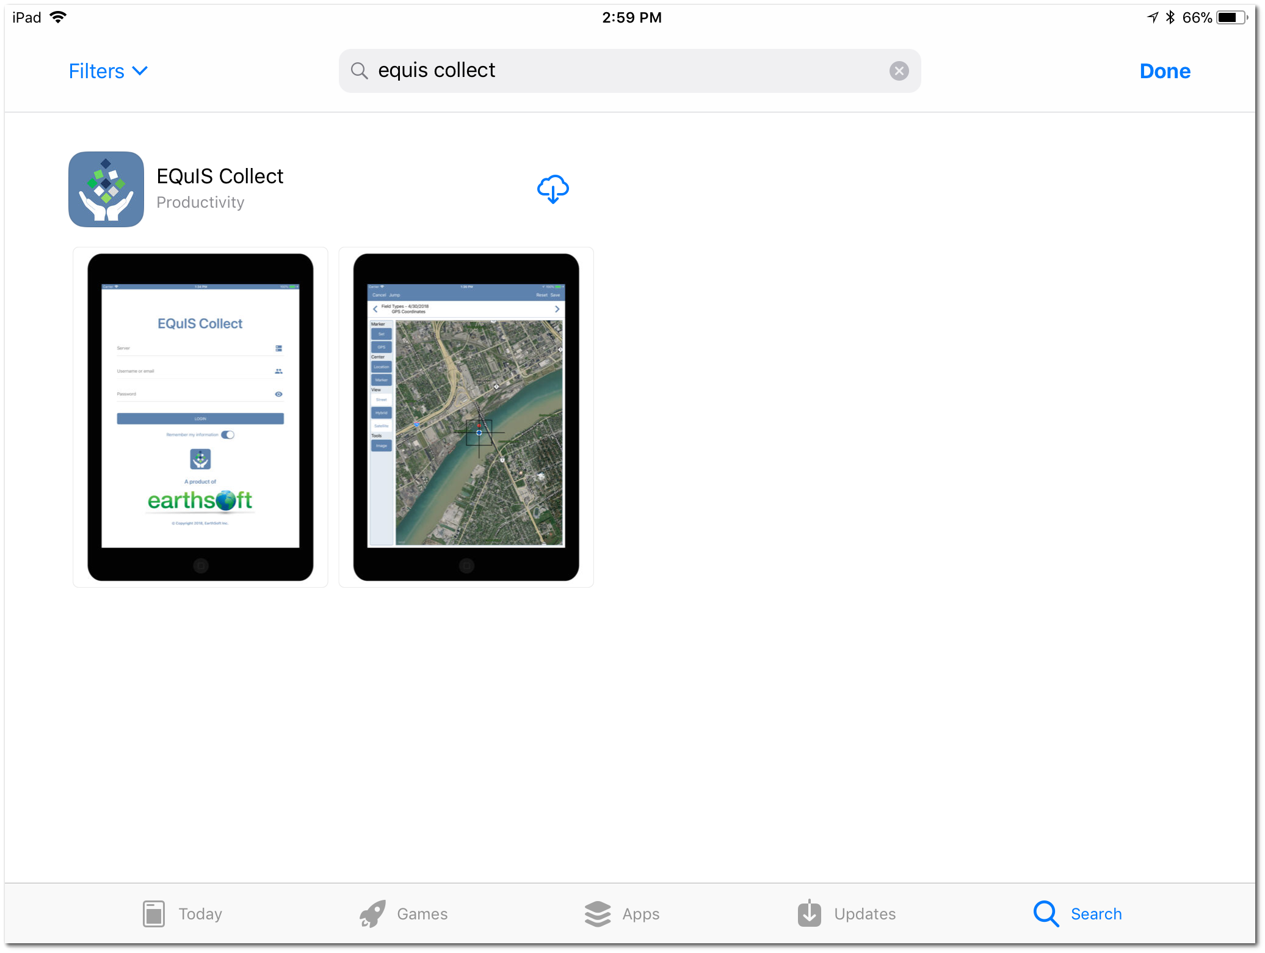
Task: Switch to the Today tab
Action: 182,914
